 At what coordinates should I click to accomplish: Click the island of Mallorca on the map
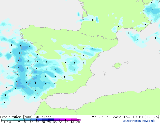point(117,66)
